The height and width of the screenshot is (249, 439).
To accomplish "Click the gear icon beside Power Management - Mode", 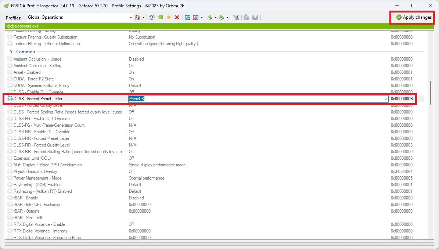I will tap(10, 178).
